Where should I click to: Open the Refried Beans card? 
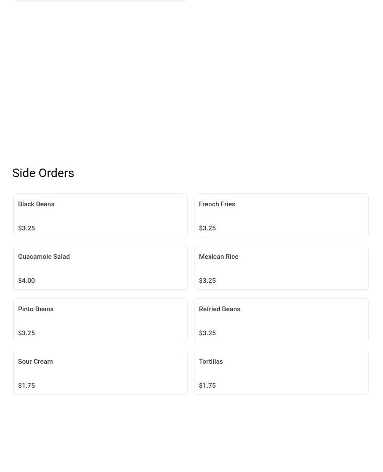tap(281, 320)
